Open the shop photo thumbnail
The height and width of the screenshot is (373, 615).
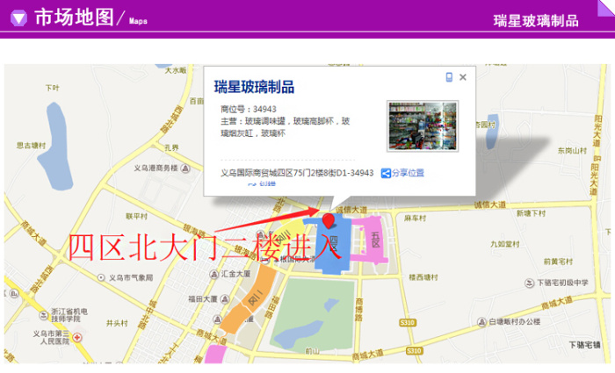[422, 126]
